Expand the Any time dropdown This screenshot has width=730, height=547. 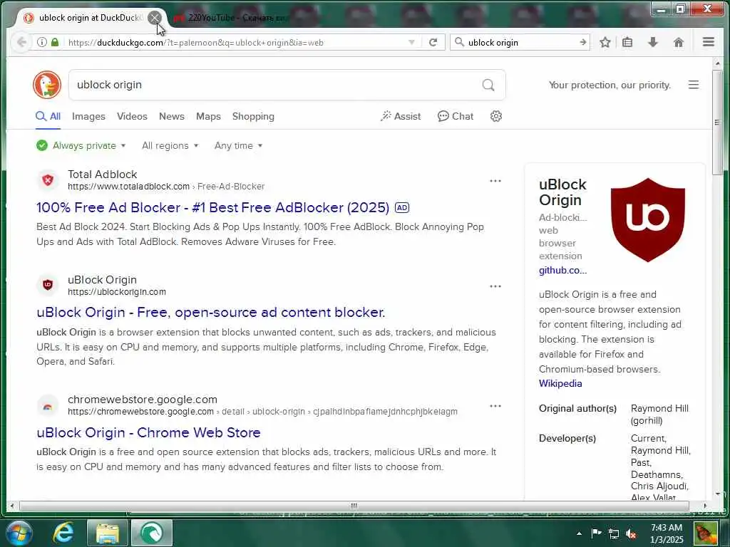pyautogui.click(x=238, y=145)
